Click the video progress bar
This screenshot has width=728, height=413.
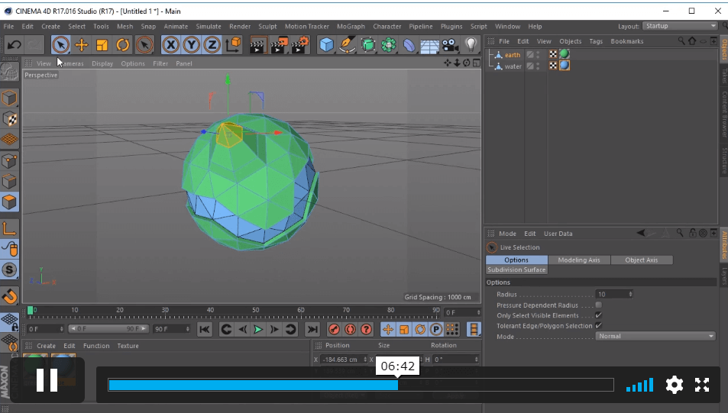pos(361,385)
